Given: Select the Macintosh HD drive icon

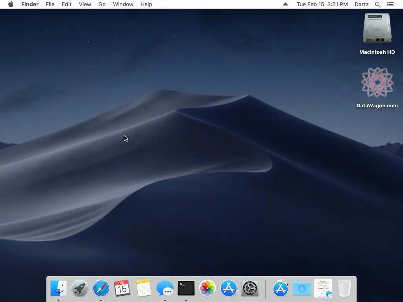Looking at the screenshot, I should [377, 28].
